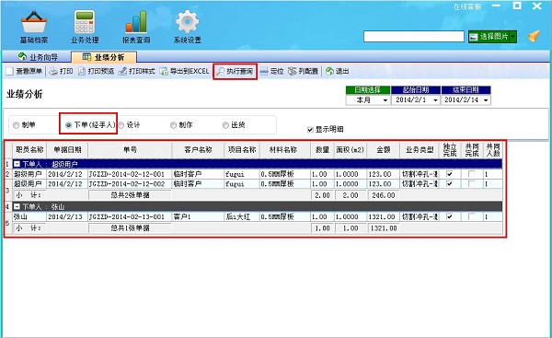The width and height of the screenshot is (552, 338).
Task: Click the 定位 locate toolbar button
Action: [x=271, y=71]
